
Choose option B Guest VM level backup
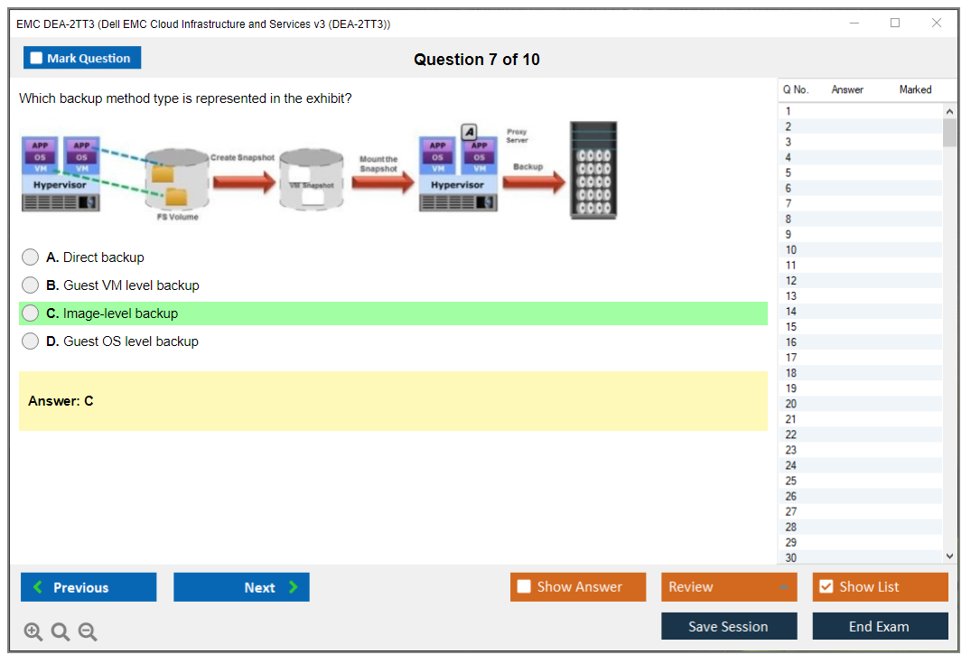[x=31, y=285]
